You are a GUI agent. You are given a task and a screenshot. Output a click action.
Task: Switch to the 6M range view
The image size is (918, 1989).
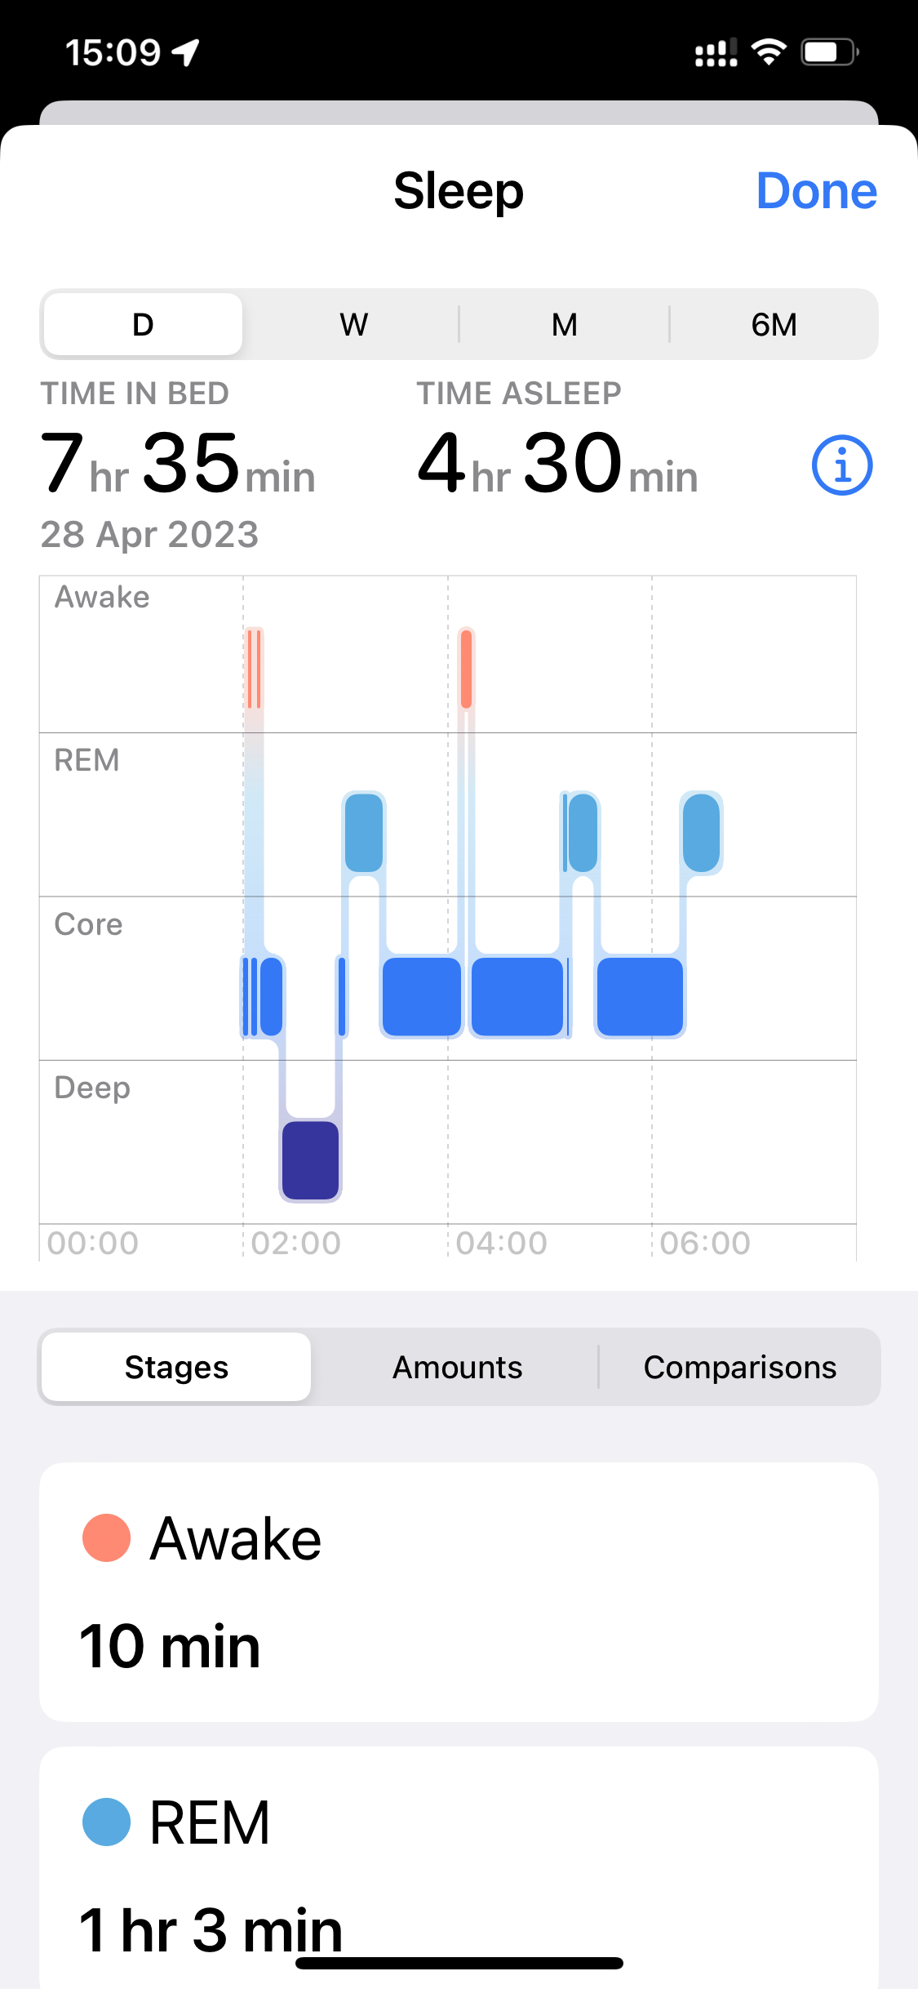pos(774,325)
